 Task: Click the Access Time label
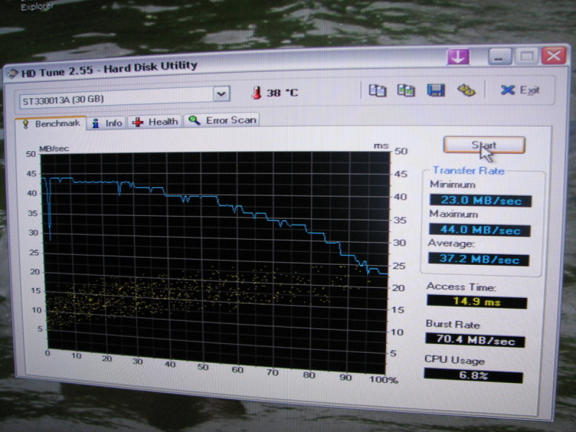[x=461, y=287]
